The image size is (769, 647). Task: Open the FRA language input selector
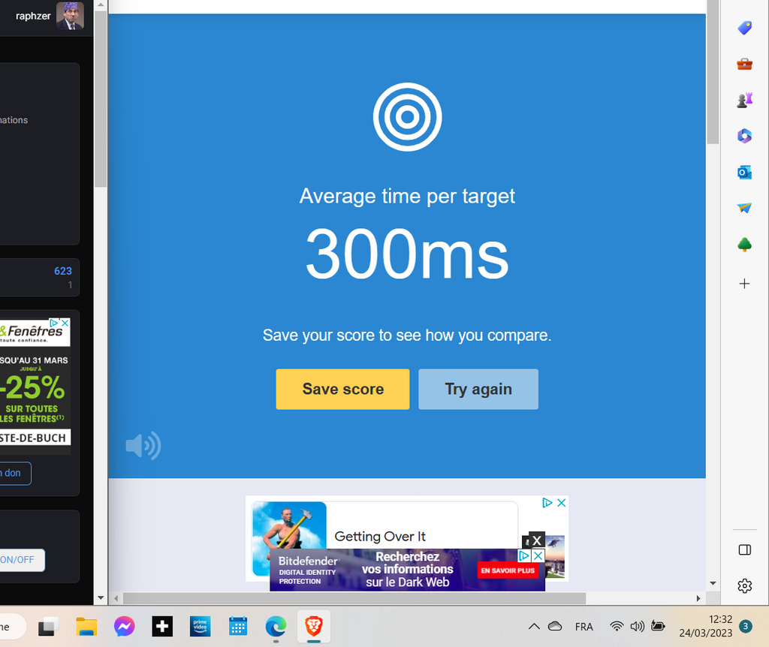pos(584,626)
